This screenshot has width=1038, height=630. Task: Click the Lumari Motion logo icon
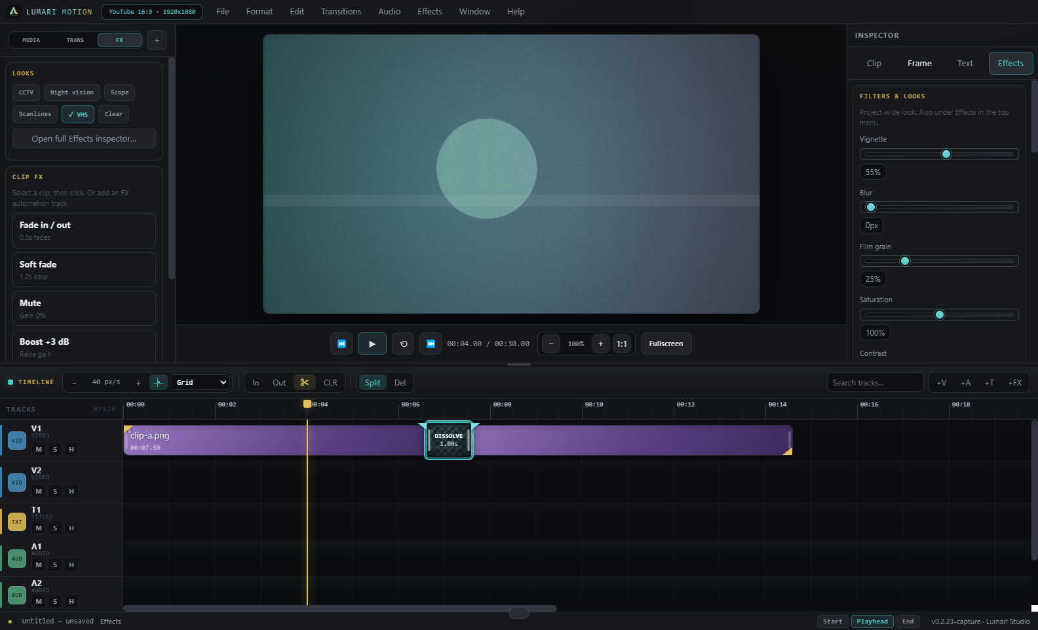tap(14, 12)
